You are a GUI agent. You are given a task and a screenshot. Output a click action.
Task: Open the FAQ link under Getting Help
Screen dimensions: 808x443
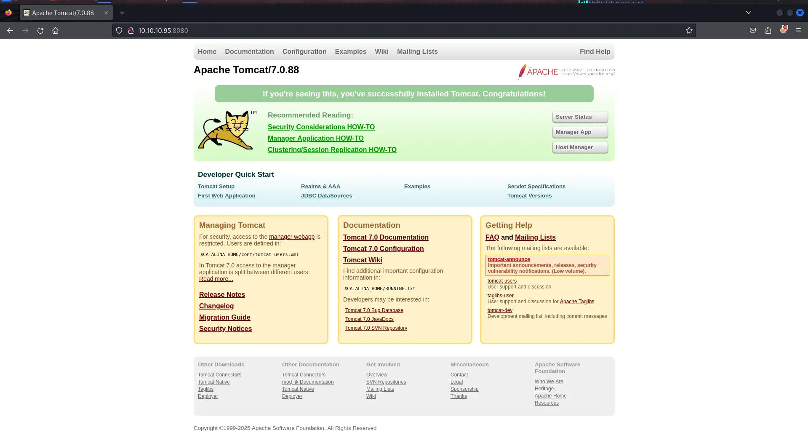[x=492, y=238]
